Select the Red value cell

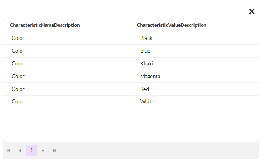(x=144, y=89)
